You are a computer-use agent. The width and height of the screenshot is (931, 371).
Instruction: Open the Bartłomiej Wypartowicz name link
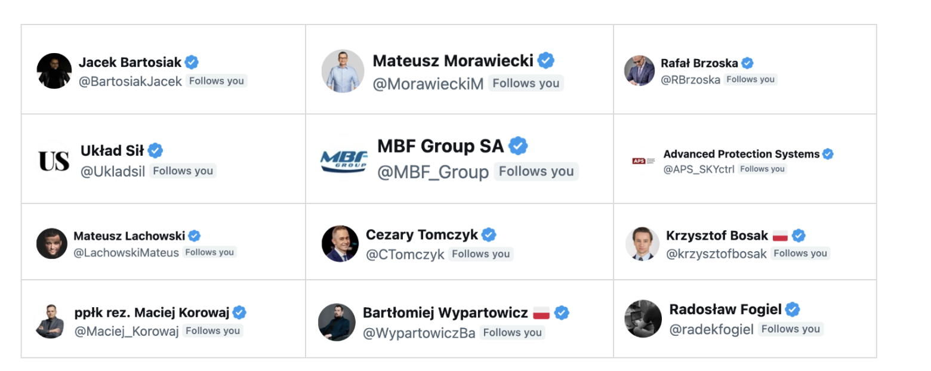445,313
